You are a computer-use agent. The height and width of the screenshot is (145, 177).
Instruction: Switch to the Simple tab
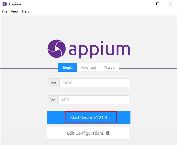pos(67,67)
